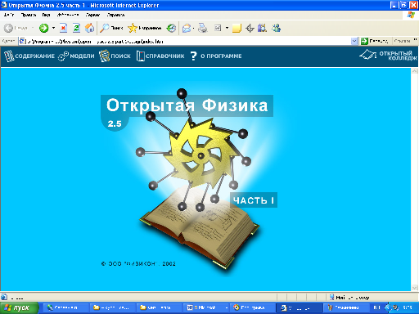Expand the Edit button dropdown arrow

click(227, 28)
